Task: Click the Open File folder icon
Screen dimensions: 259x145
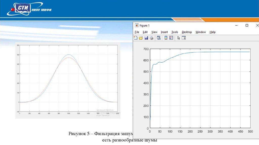Action: [141, 38]
